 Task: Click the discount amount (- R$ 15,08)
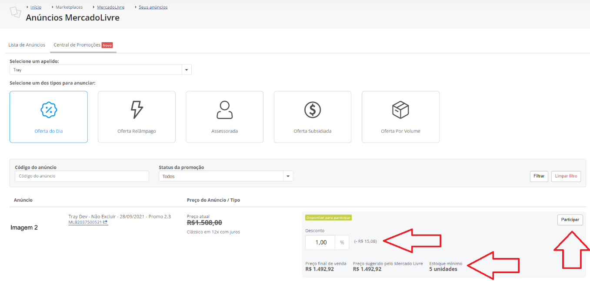365,241
